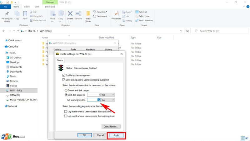Click the warning level value field
This screenshot has height=141, width=250.
[x=94, y=100]
